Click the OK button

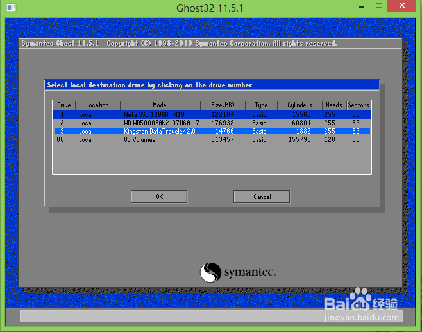pyautogui.click(x=159, y=197)
